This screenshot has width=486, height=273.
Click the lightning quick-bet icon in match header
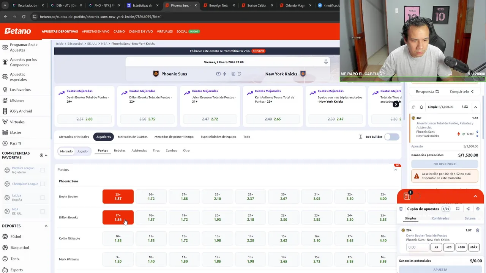(x=224, y=74)
